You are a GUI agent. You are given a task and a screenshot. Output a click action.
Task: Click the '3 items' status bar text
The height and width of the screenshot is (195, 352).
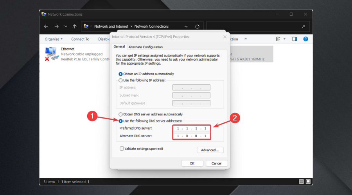[x=49, y=182]
